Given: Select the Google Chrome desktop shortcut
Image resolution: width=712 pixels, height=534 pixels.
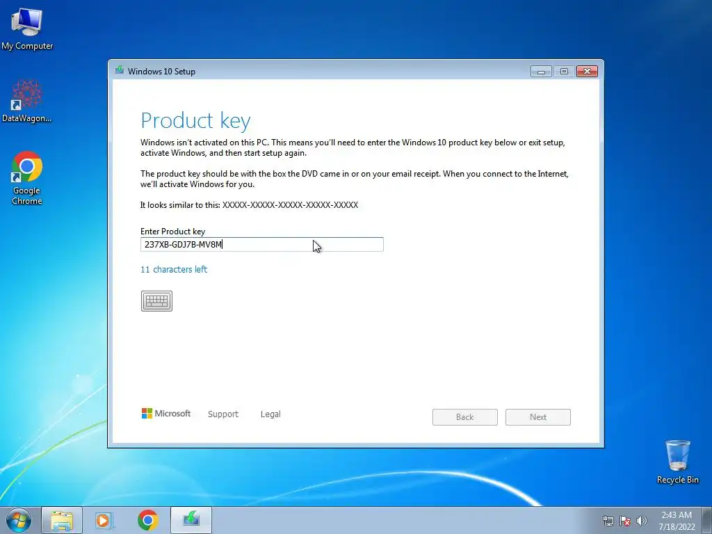Looking at the screenshot, I should [27, 178].
